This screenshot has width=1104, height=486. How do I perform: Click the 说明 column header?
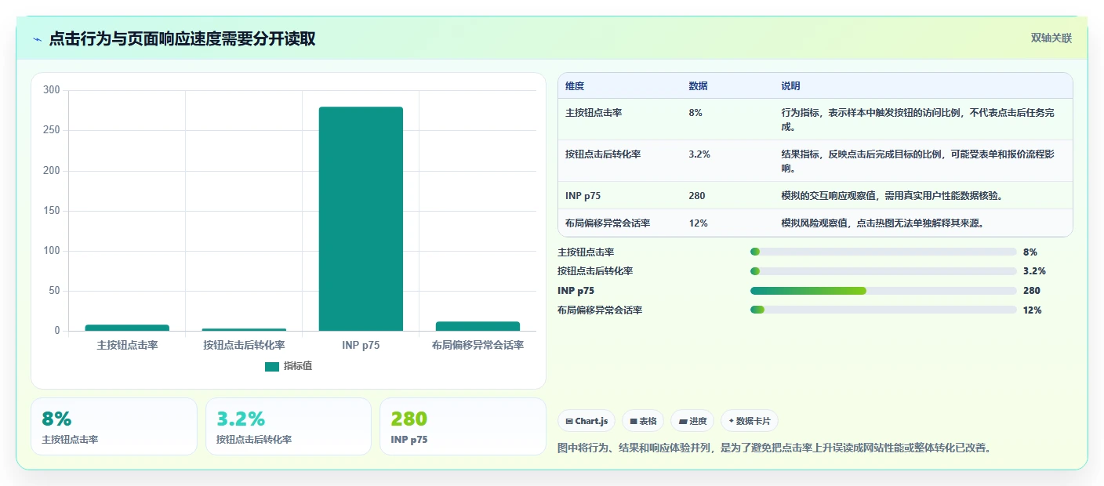790,86
